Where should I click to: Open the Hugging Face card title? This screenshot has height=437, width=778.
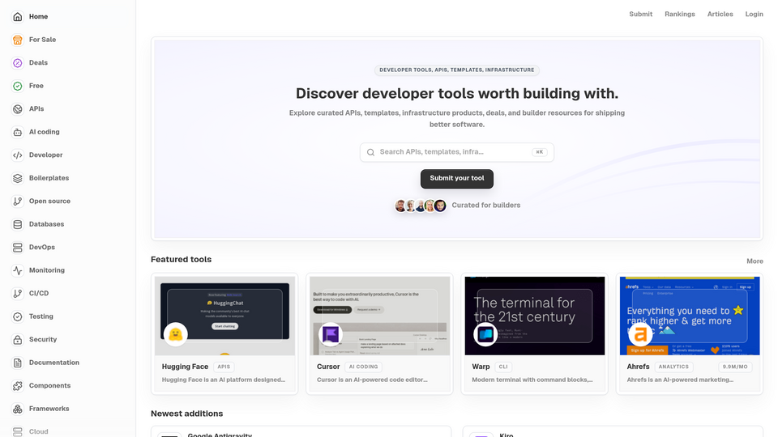coord(185,367)
